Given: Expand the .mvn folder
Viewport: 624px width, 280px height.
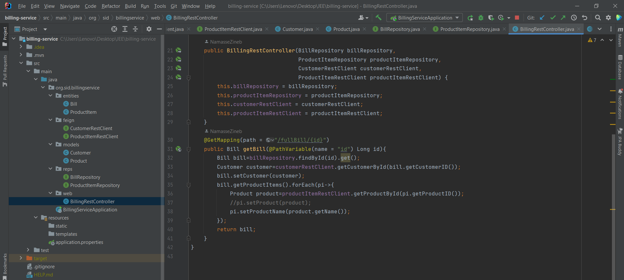Looking at the screenshot, I should pos(21,55).
